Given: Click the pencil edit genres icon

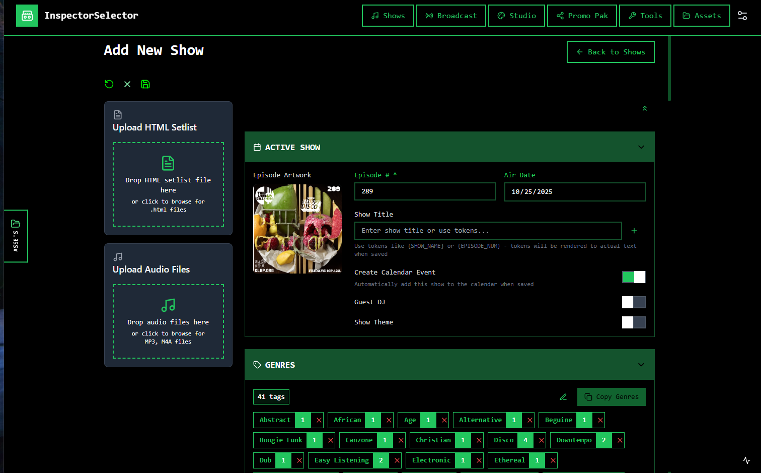Looking at the screenshot, I should 563,397.
